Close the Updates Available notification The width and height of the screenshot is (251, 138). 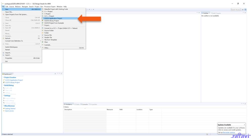pyautogui.click(x=244, y=125)
